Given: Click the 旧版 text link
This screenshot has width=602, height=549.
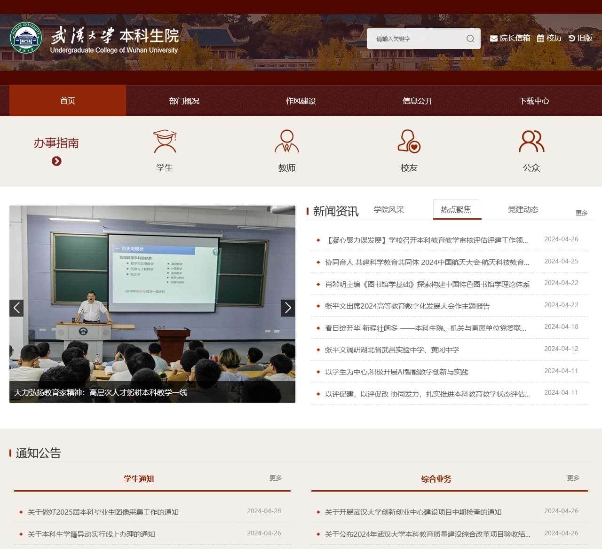Looking at the screenshot, I should pos(585,38).
